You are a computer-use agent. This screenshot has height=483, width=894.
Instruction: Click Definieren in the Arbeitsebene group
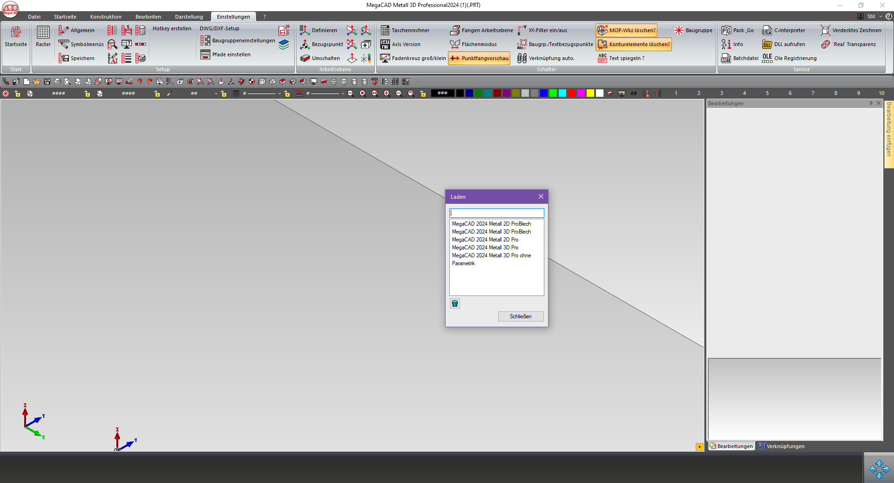[318, 30]
